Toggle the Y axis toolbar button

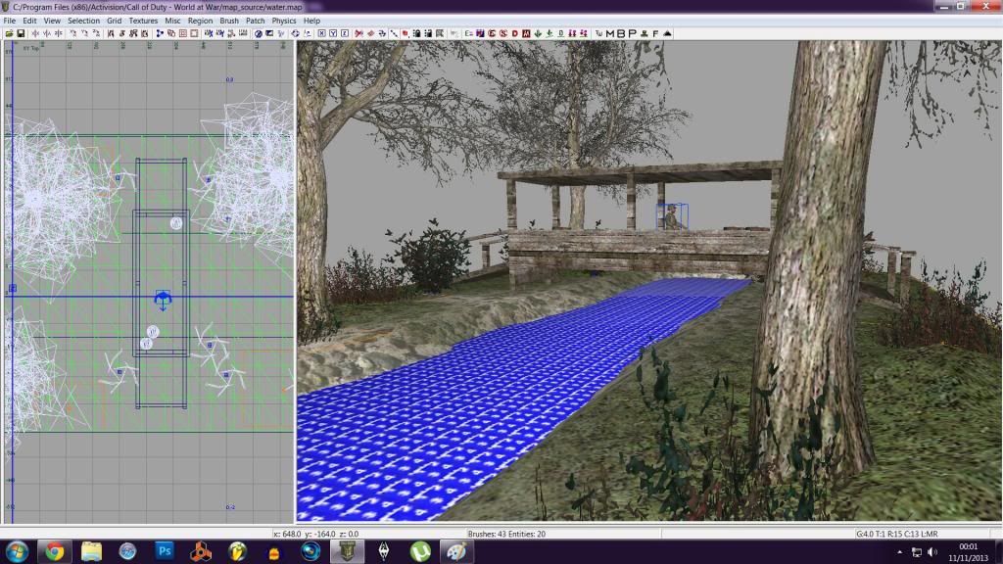coord(333,33)
